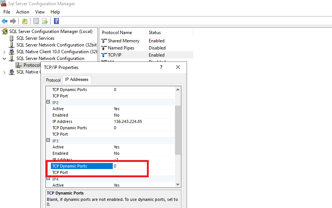Screen dimensions: 332x208
Task: Open Properties via the toolbar icon
Action: click(x=36, y=21)
